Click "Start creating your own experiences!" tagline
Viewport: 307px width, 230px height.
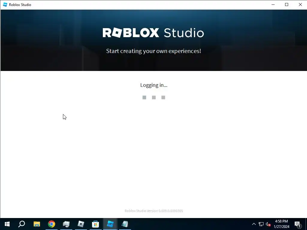pyautogui.click(x=153, y=51)
